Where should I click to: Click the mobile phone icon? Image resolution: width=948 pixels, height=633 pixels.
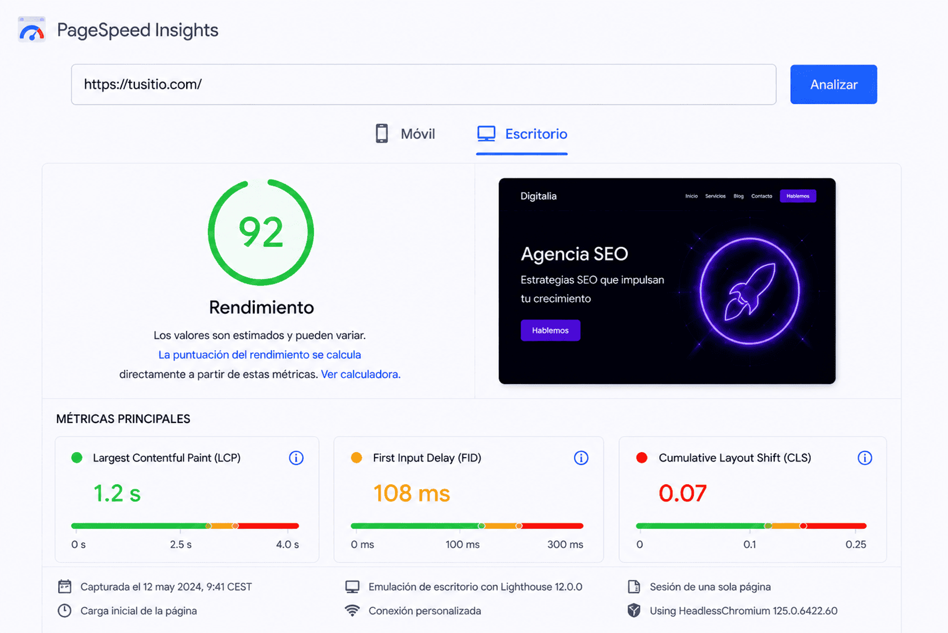pos(382,133)
